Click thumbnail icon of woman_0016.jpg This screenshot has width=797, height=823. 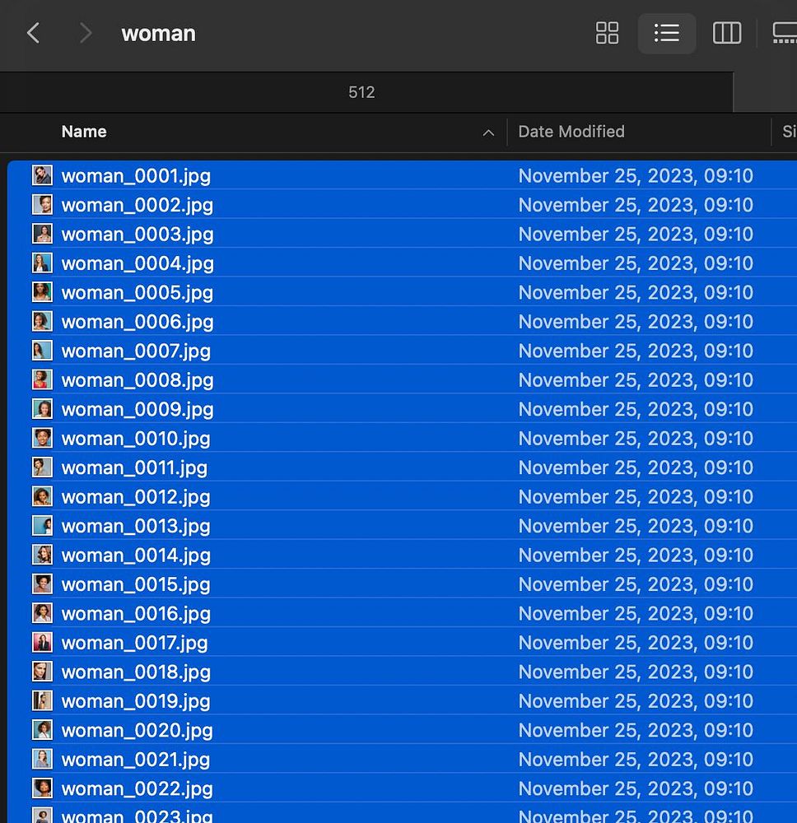(x=42, y=613)
